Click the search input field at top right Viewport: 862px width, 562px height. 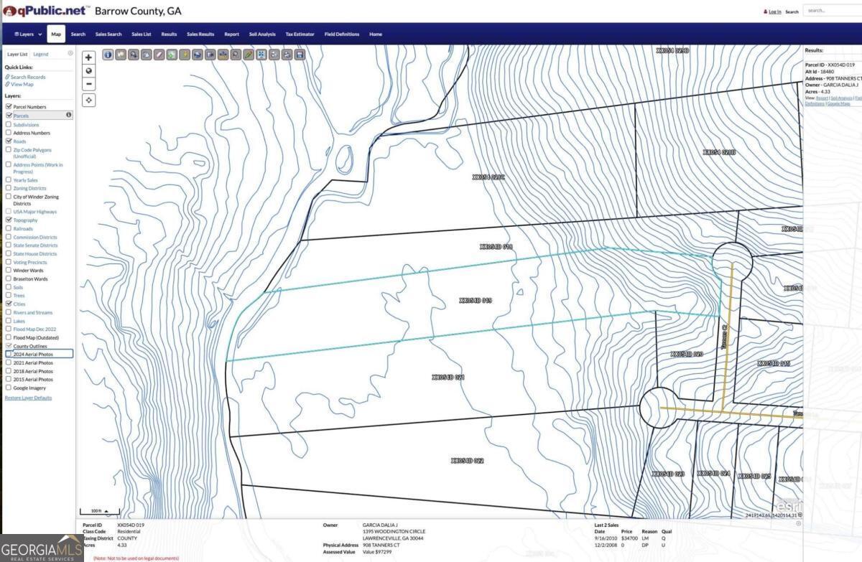coord(832,11)
